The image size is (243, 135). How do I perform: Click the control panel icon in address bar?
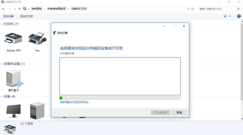25,9
